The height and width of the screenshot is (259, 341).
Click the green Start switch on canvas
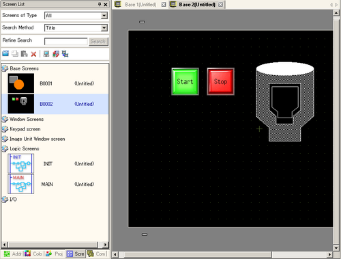coord(185,81)
